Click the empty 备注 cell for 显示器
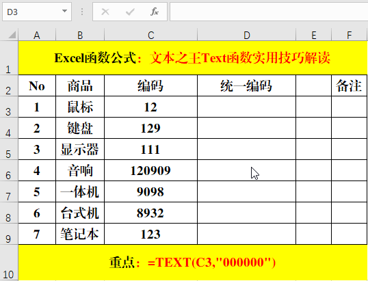The height and width of the screenshot is (281, 368). point(350,149)
